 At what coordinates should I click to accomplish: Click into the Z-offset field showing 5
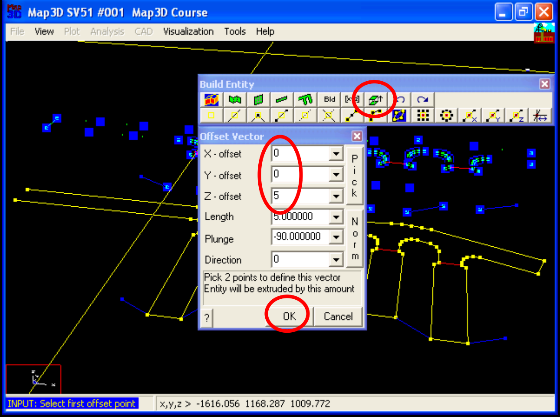tap(300, 196)
